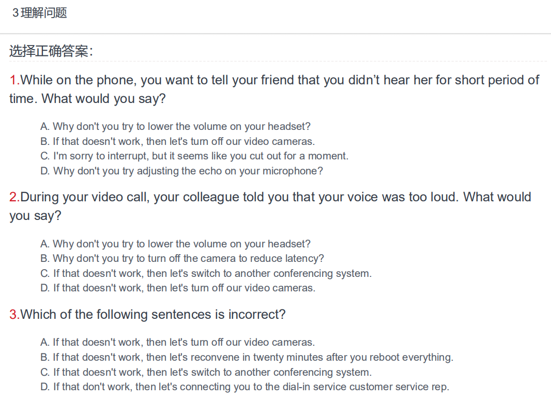This screenshot has height=398, width=551.
Task: Select 'If that don't work' answer D
Action: (x=244, y=387)
